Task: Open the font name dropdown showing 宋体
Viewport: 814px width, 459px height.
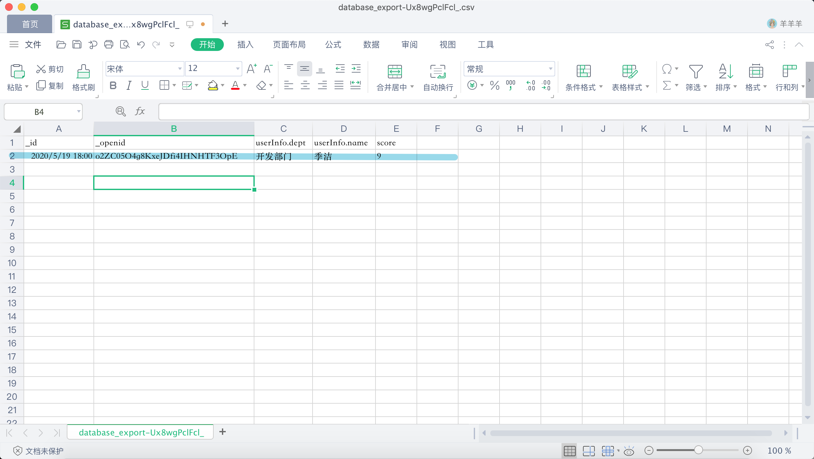Action: (180, 69)
